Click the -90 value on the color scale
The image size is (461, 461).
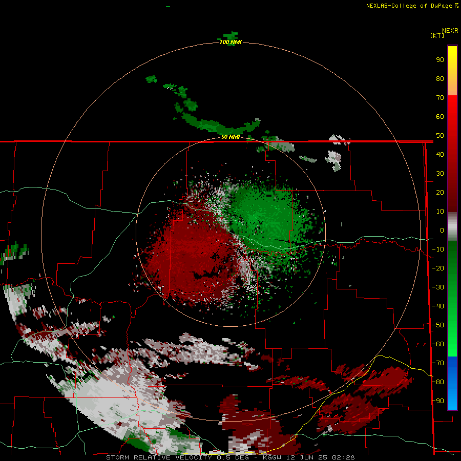pyautogui.click(x=438, y=401)
